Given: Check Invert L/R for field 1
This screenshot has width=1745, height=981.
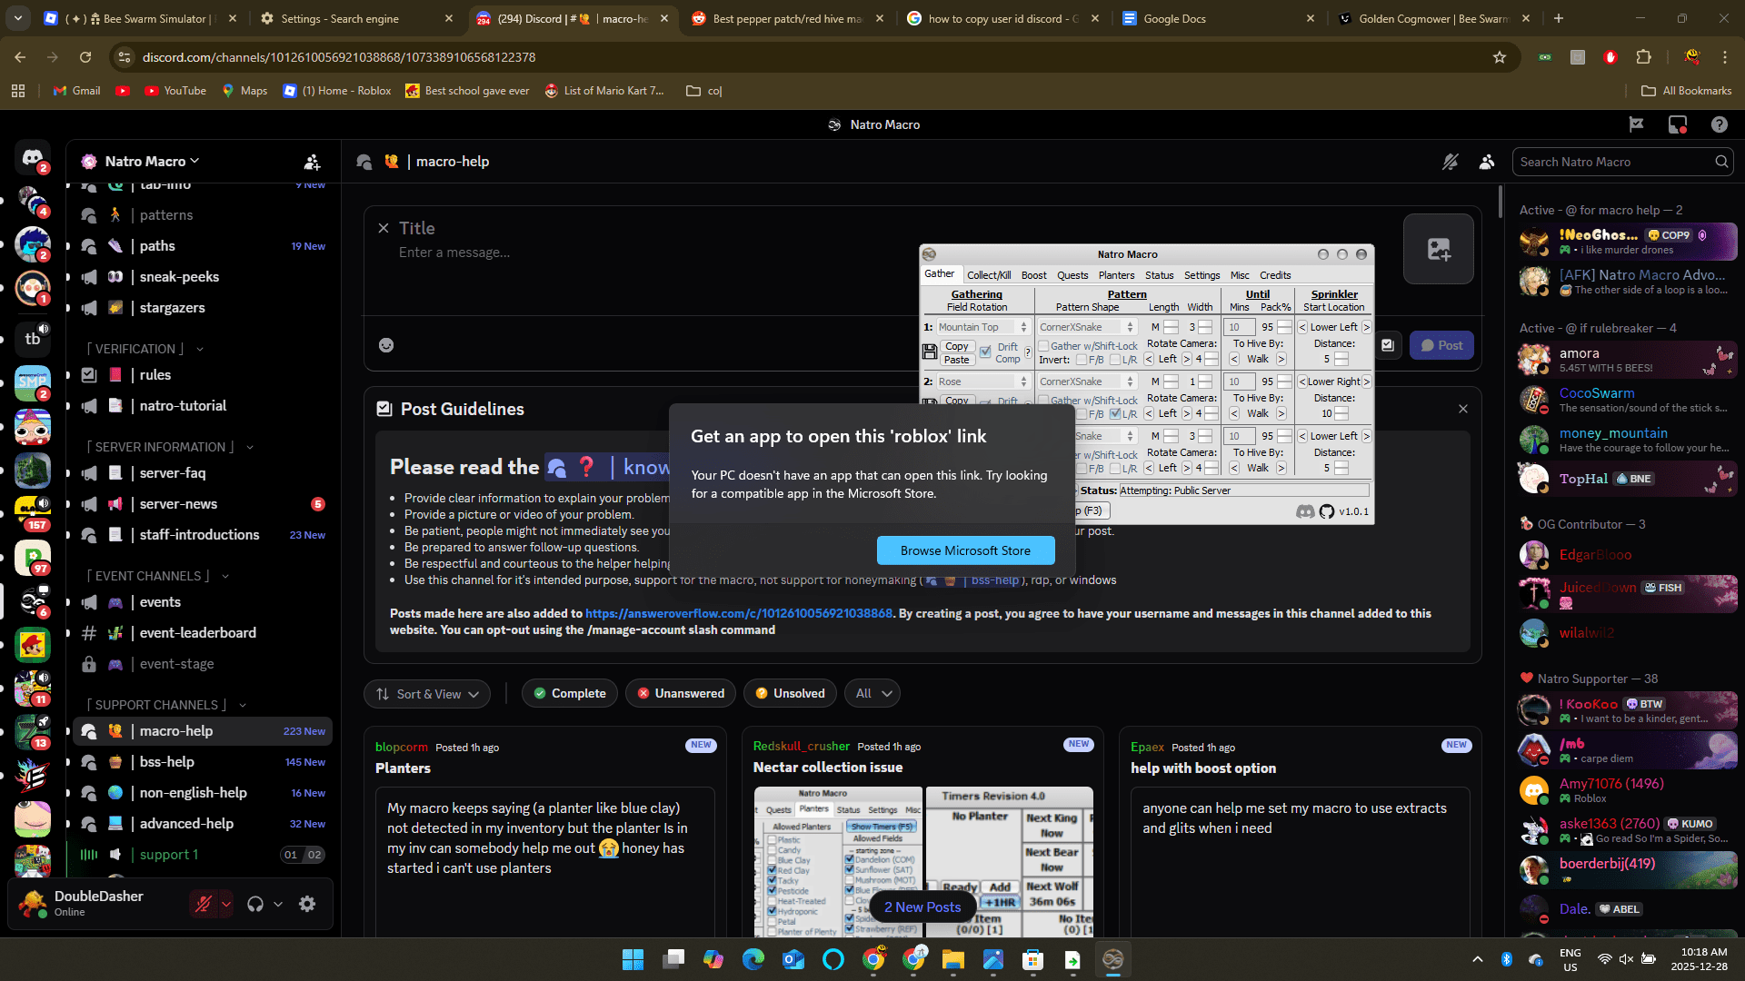Looking at the screenshot, I should coord(1115,360).
